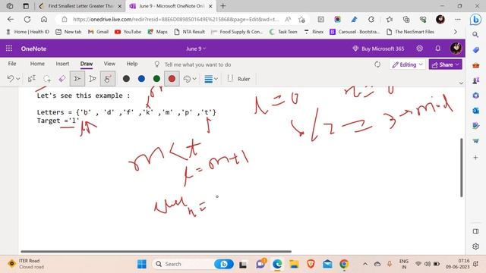Open the June 9 notebook title dropdown
The height and width of the screenshot is (273, 486).
click(x=196, y=49)
